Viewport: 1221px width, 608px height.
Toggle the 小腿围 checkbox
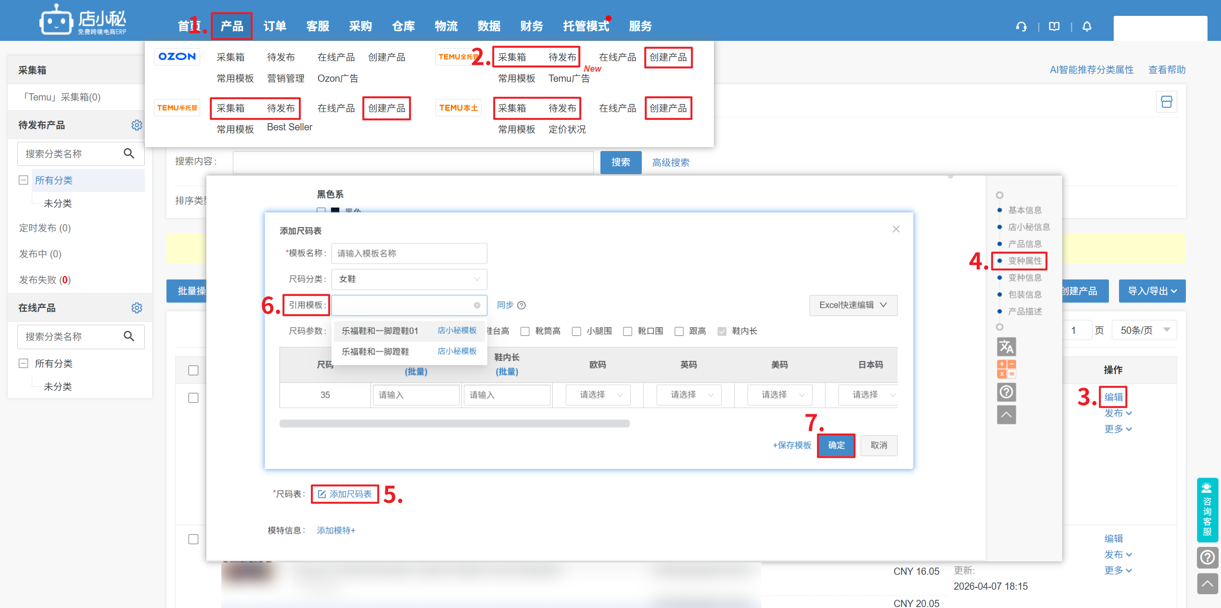(576, 331)
